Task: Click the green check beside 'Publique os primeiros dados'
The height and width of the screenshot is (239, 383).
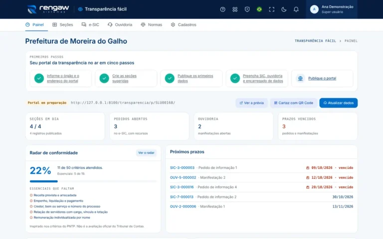Action: 170,78
